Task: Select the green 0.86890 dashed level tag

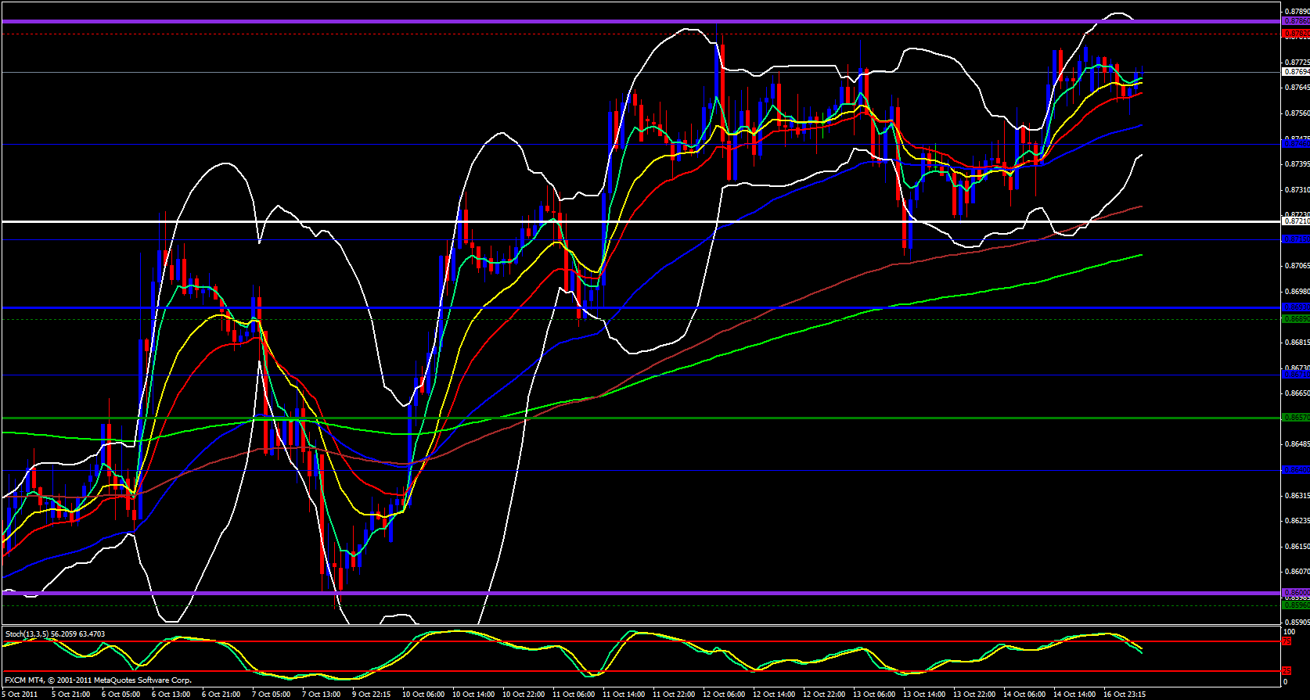Action: click(1296, 319)
